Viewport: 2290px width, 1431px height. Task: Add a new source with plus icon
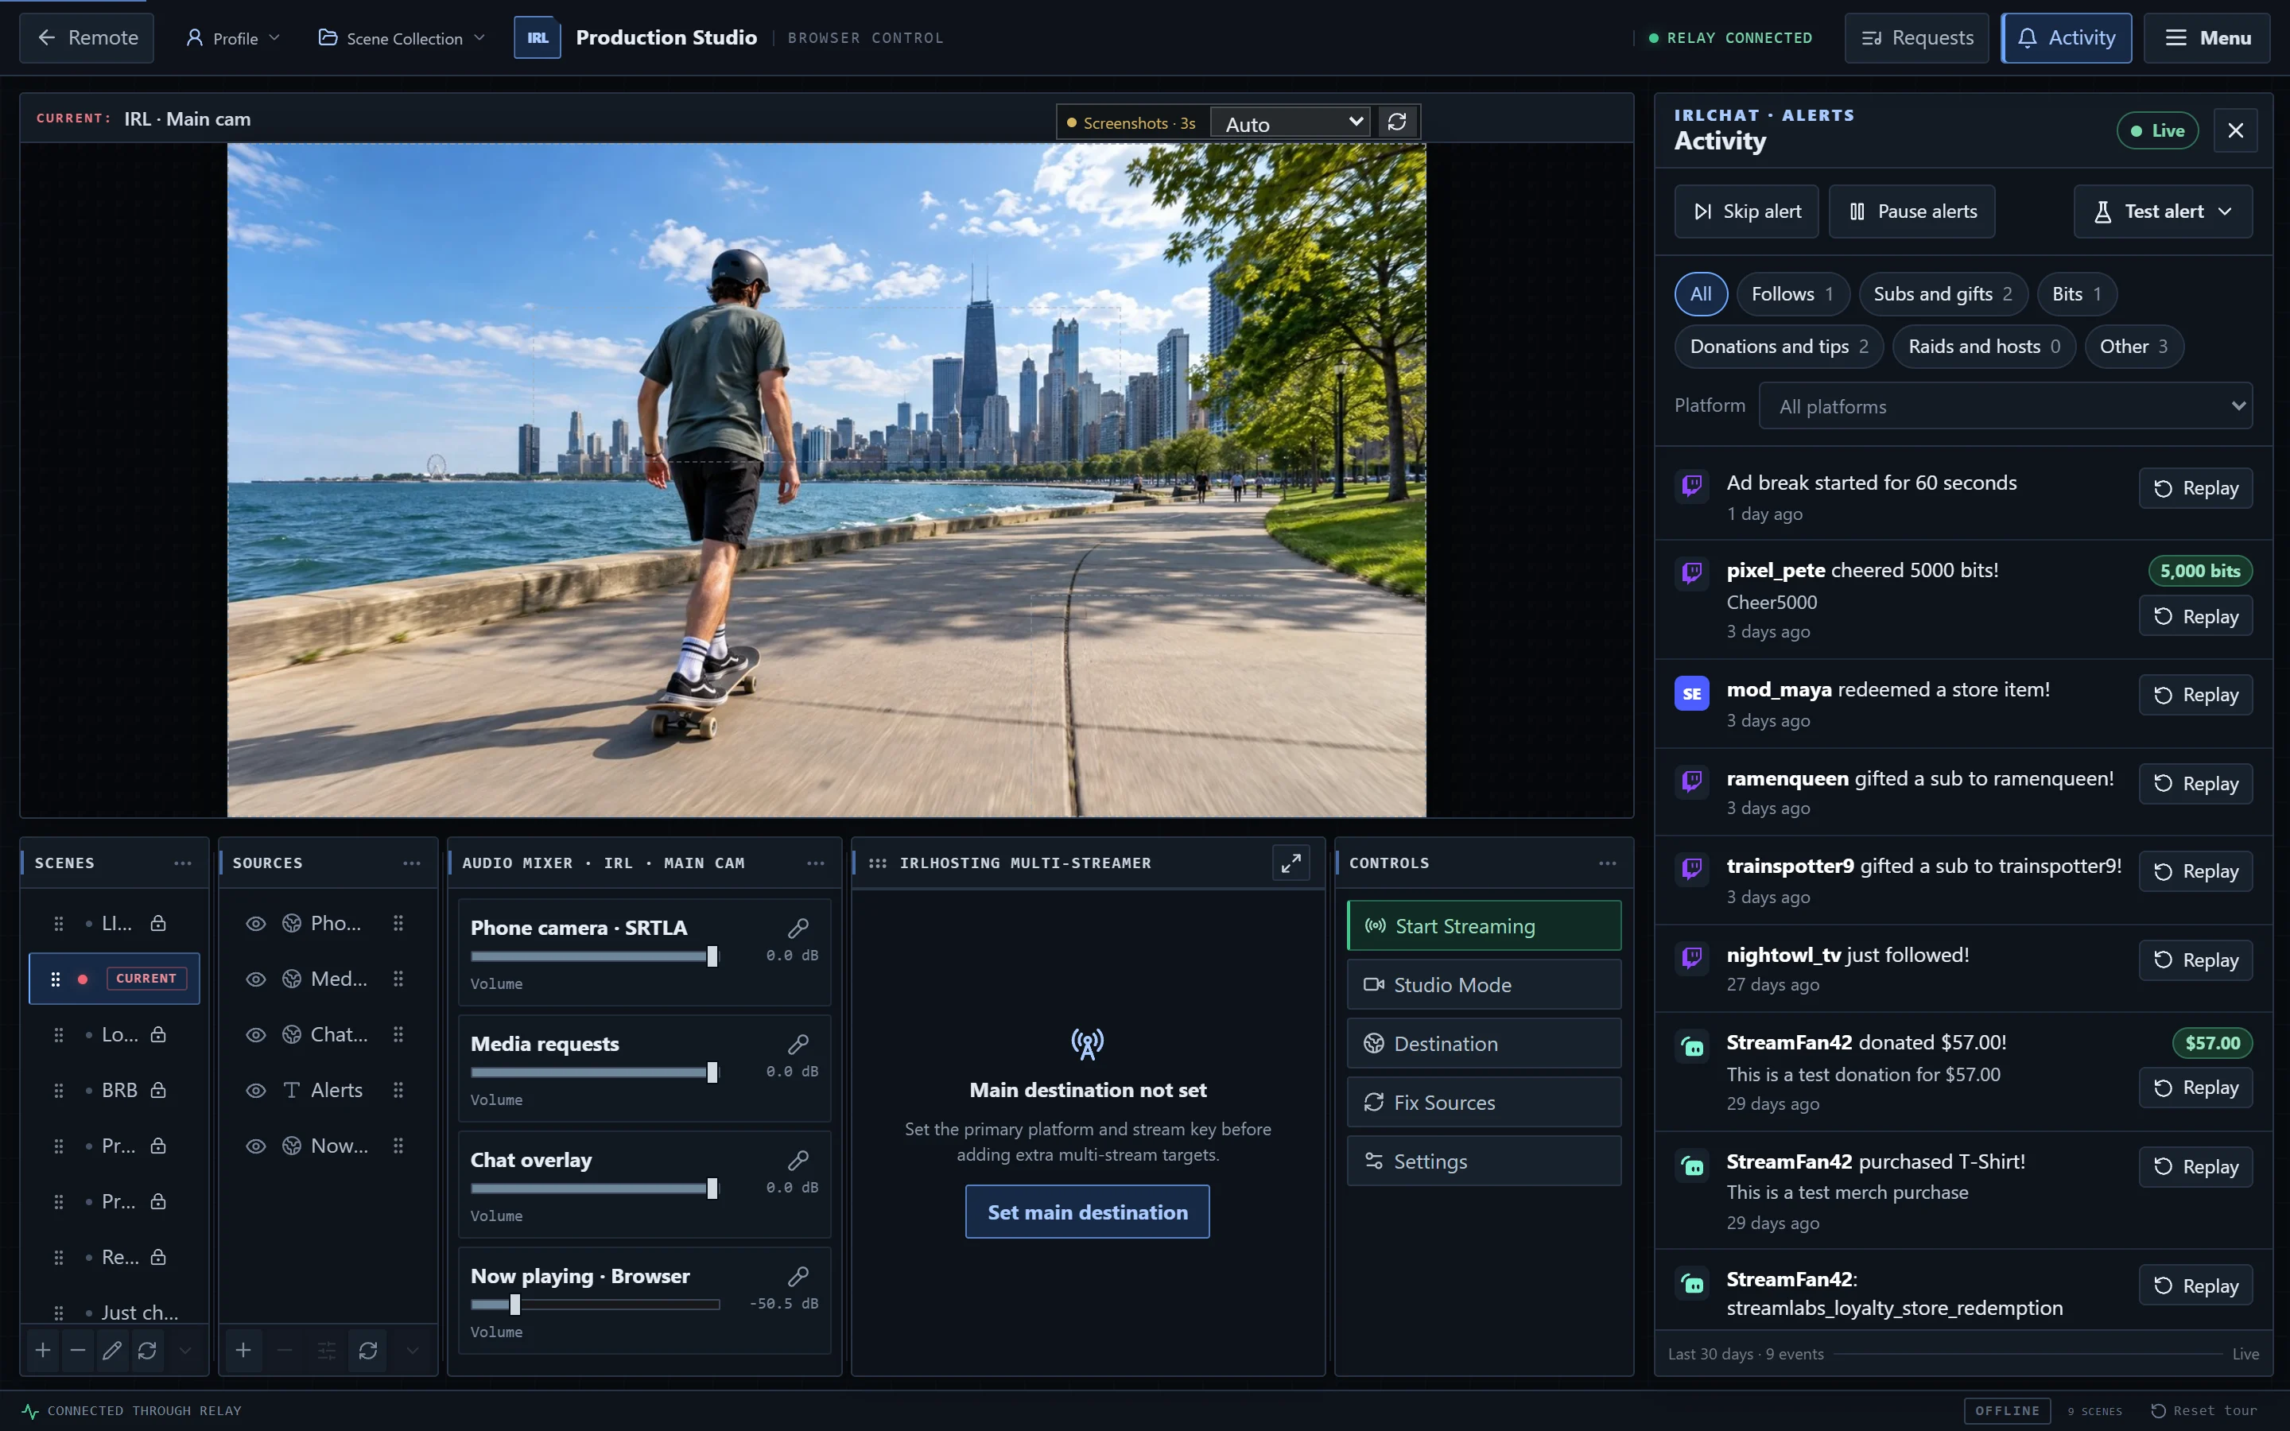(x=243, y=1351)
